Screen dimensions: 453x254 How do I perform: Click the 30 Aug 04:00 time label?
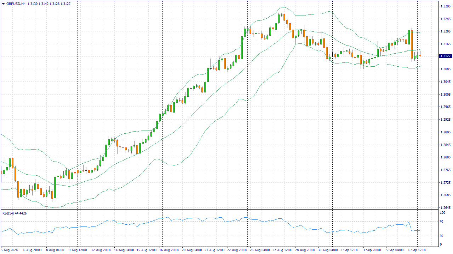coord(328,250)
